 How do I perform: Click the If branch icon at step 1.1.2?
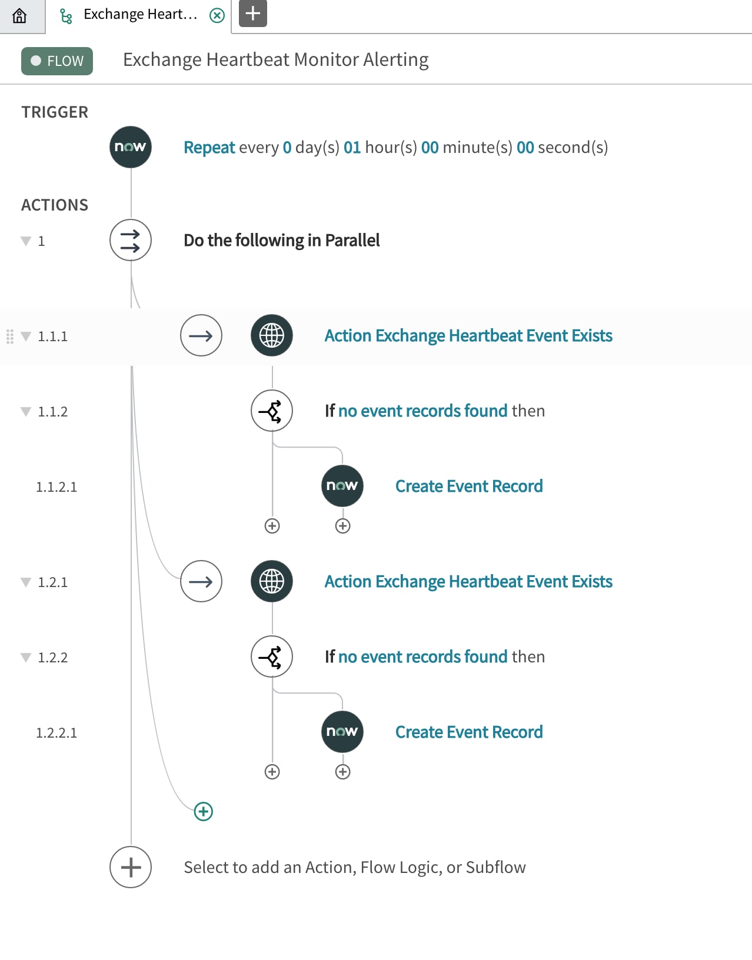coord(272,411)
